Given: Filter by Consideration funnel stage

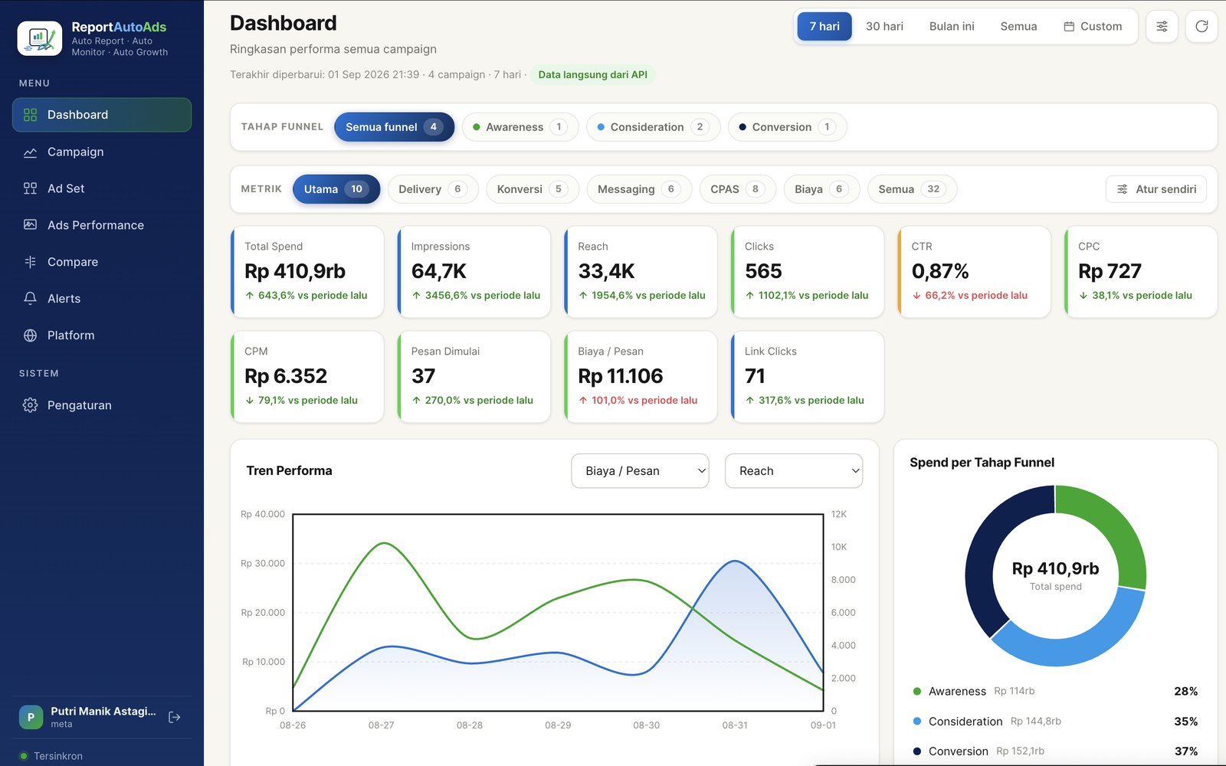Looking at the screenshot, I should tap(653, 127).
